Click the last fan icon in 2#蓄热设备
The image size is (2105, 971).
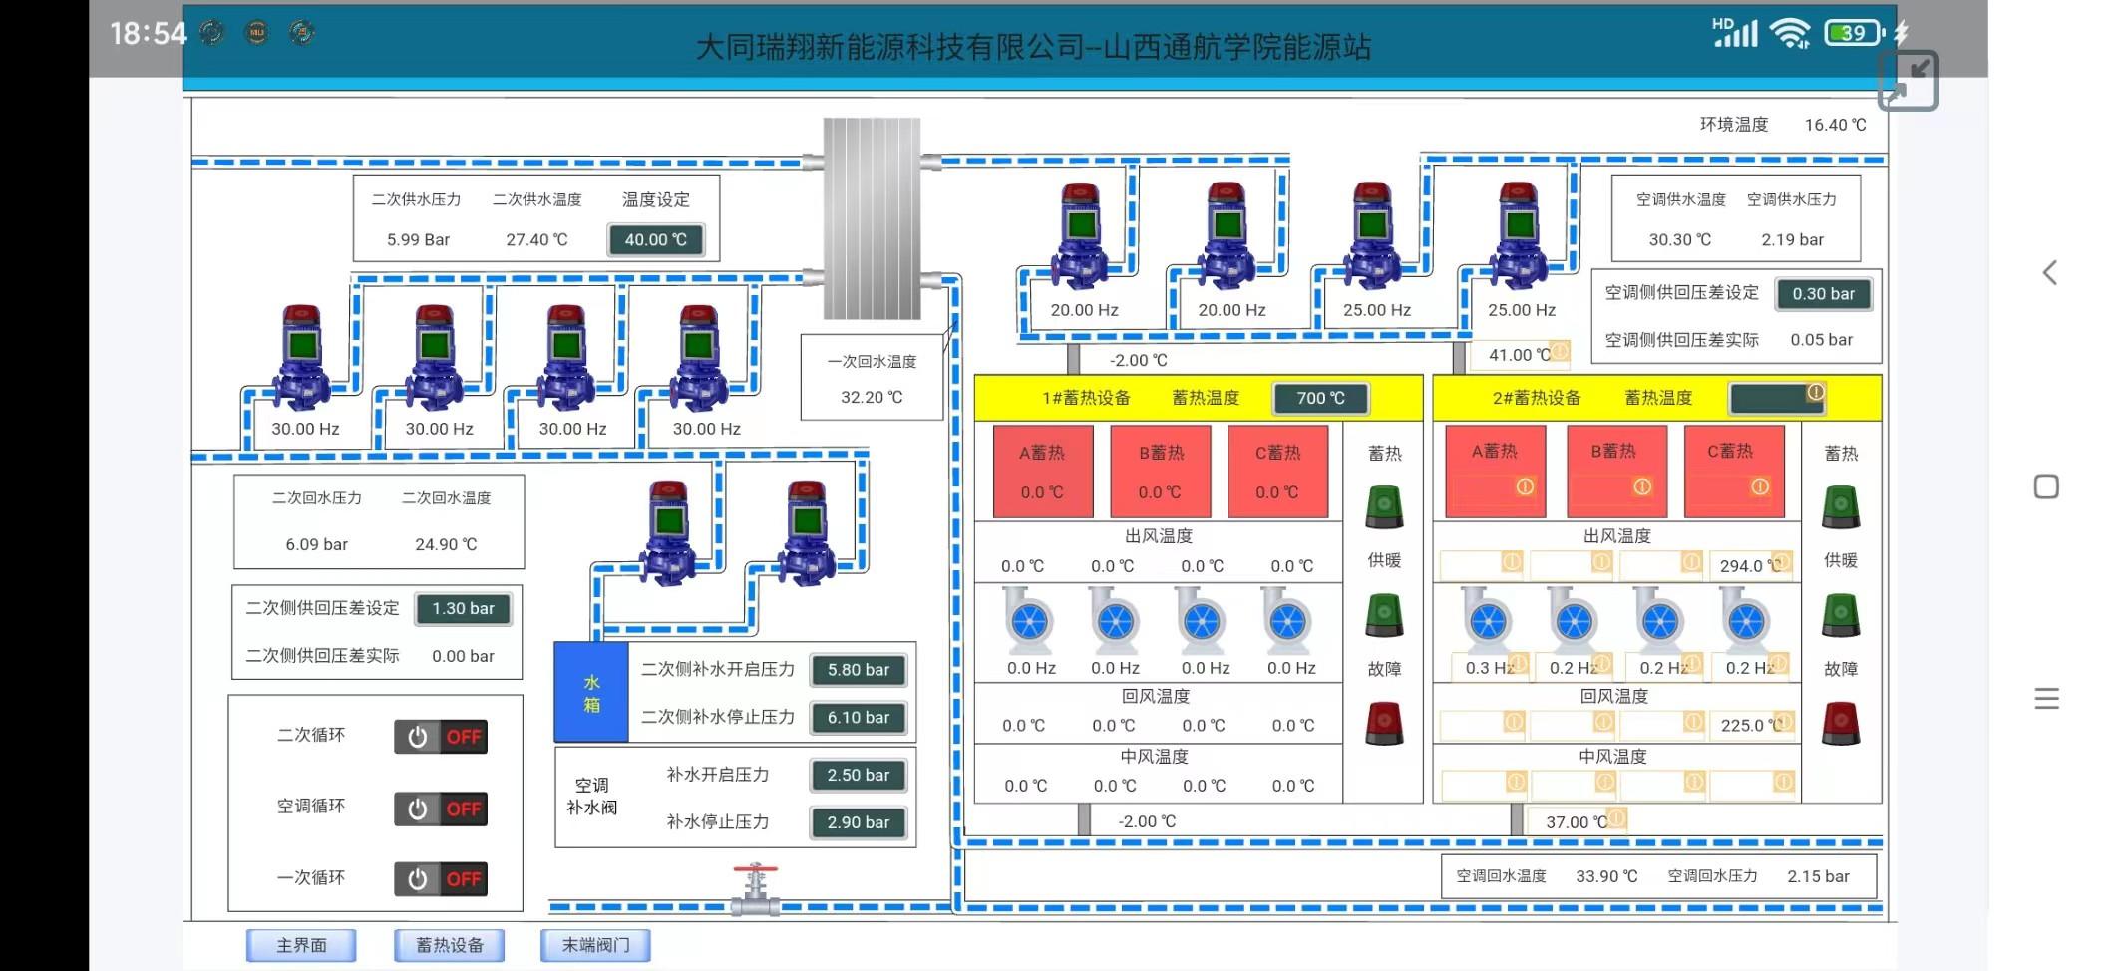(1745, 621)
